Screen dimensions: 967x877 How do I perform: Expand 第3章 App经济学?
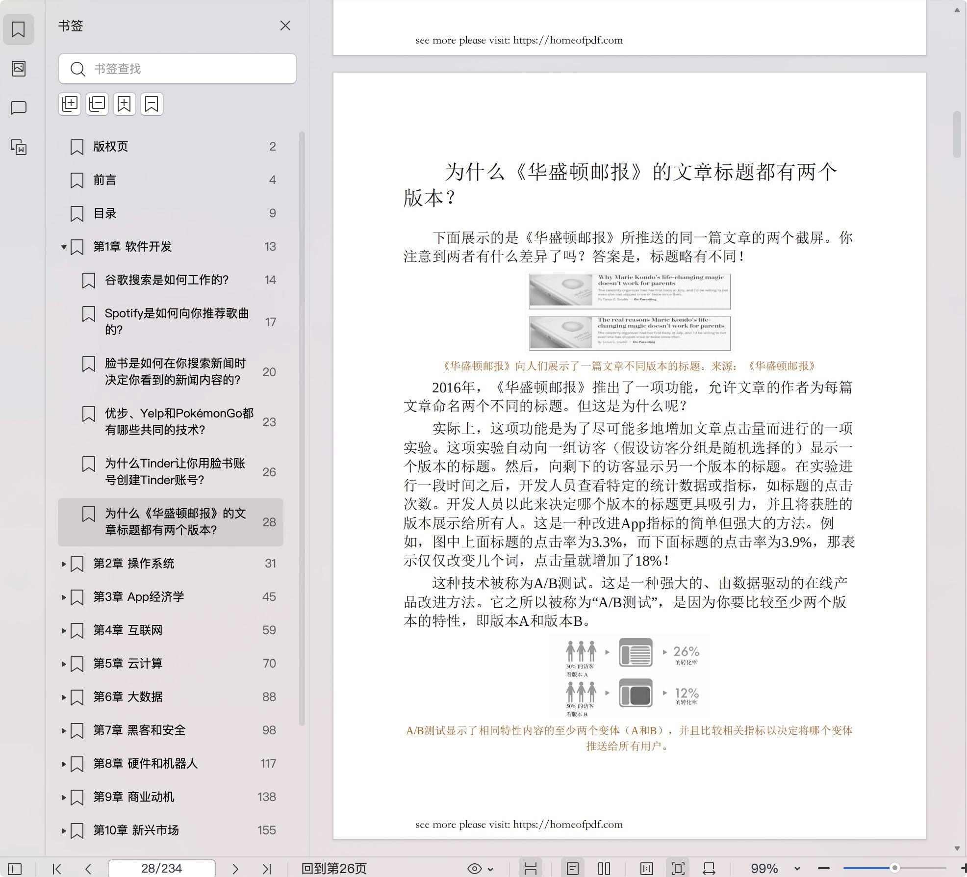(x=63, y=597)
